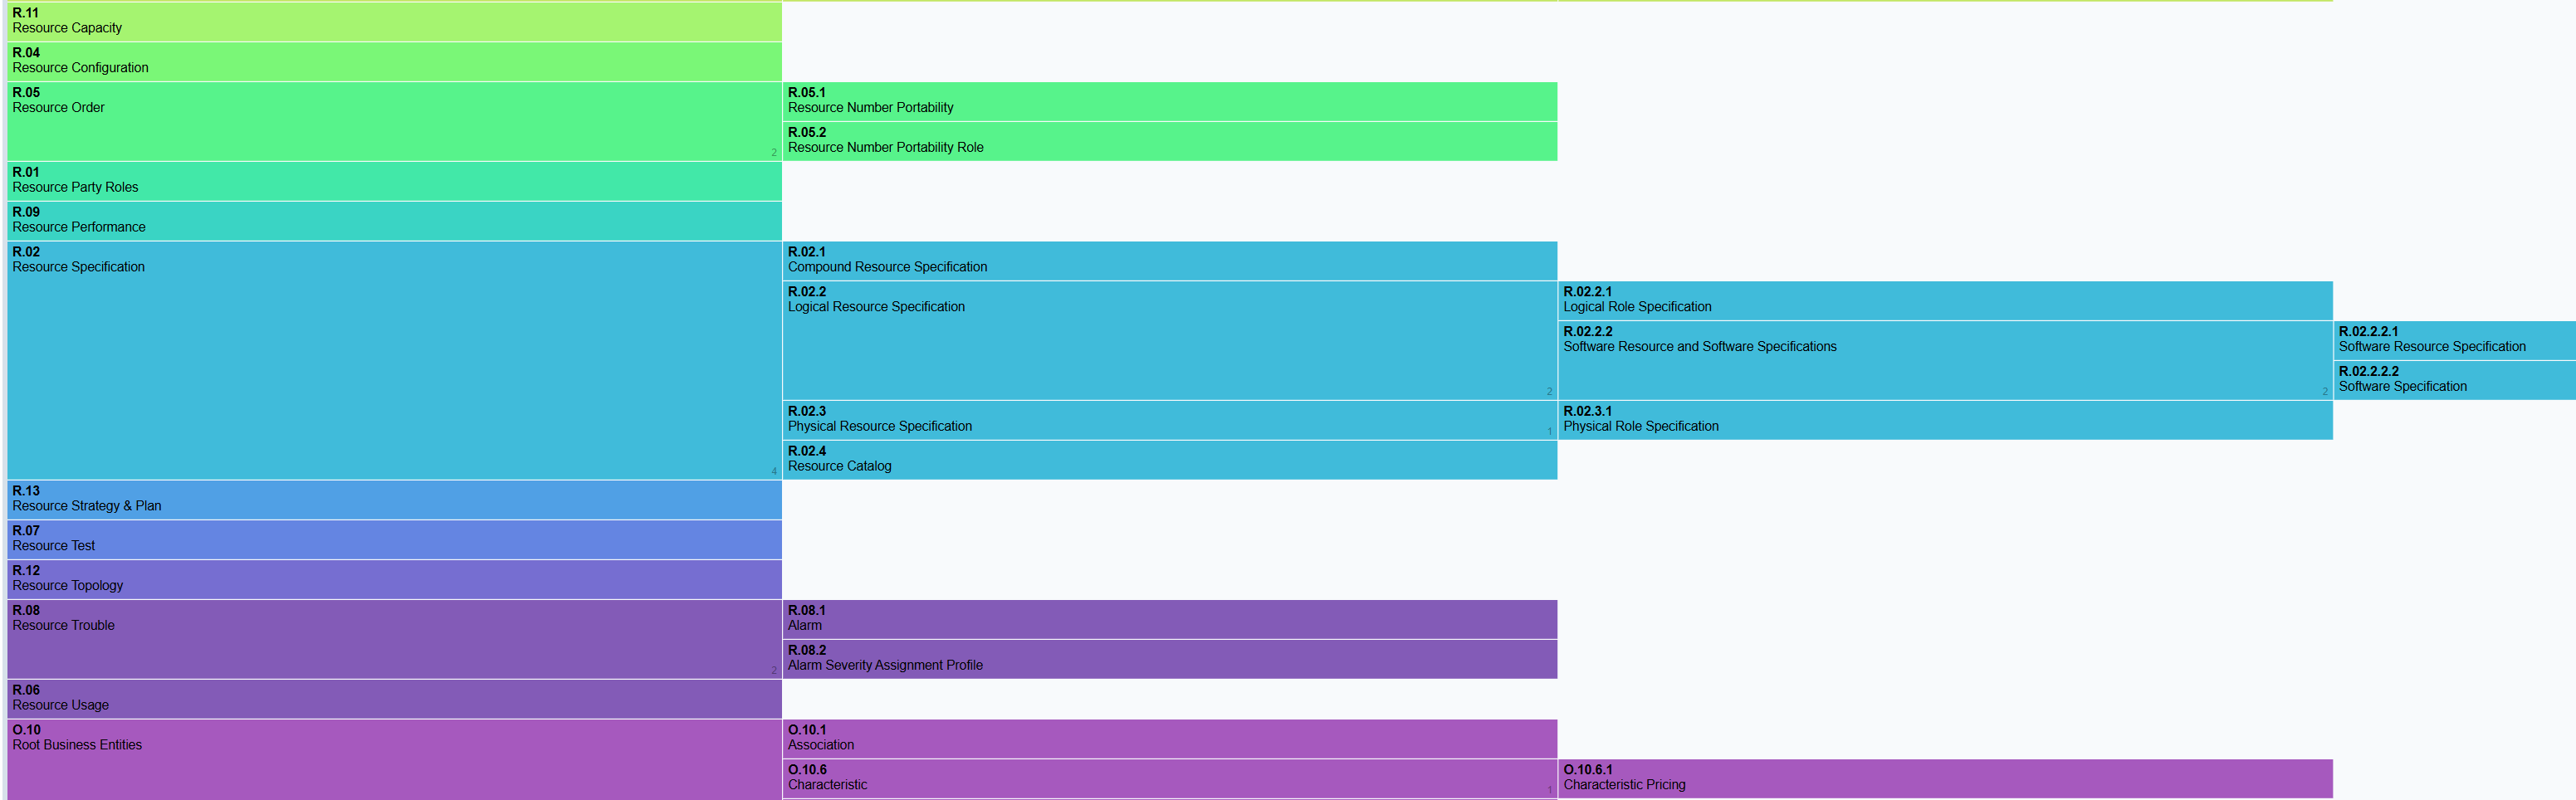Open the R.04 Resource Configuration node

pos(394,61)
